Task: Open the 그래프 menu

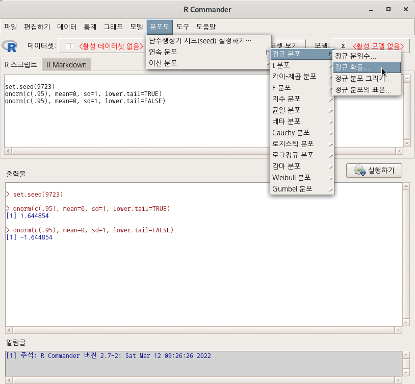Action: coord(113,27)
